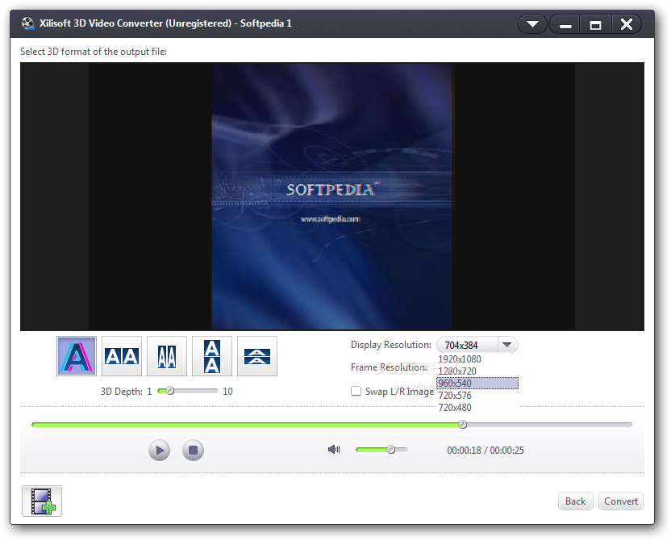Click the Softpedia video preview area

tap(332, 196)
